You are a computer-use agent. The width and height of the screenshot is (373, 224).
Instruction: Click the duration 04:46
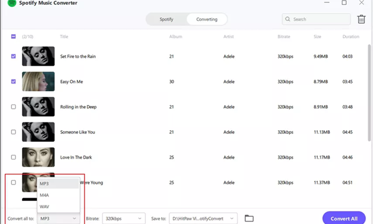347,157
